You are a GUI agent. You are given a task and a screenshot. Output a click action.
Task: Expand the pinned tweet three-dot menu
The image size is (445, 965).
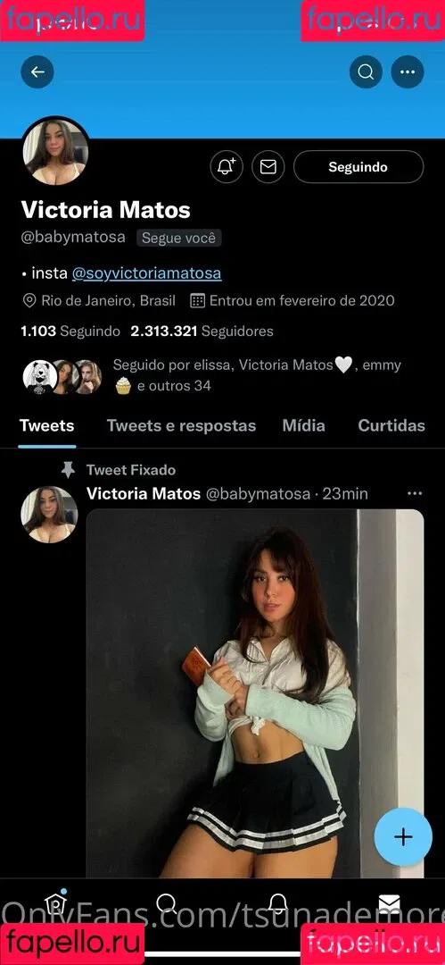(415, 493)
